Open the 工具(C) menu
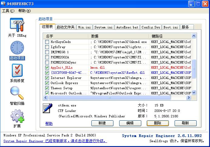 pyautogui.click(x=8, y=11)
